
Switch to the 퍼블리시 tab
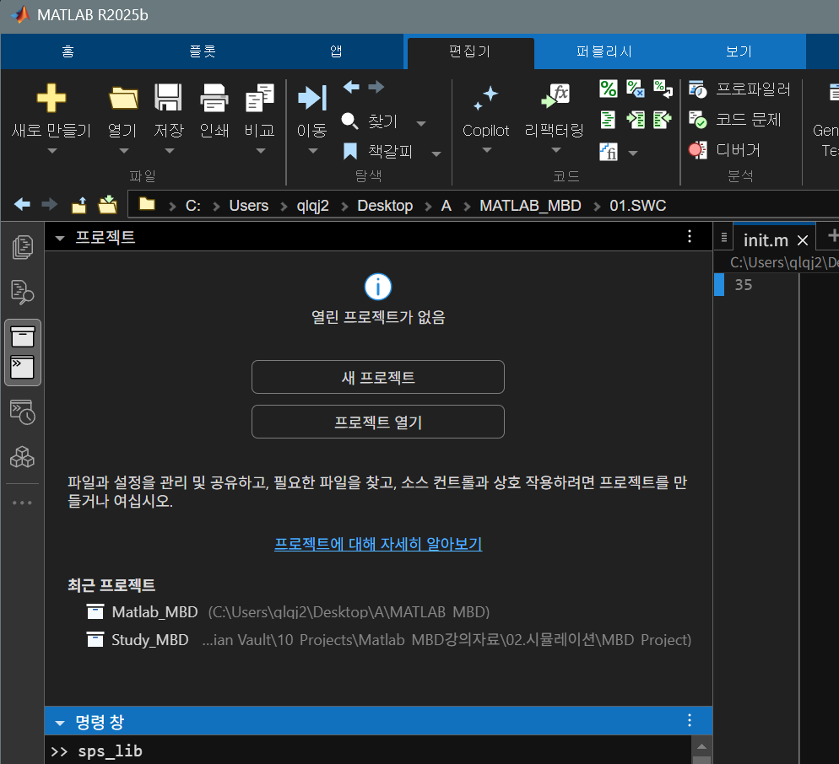point(604,51)
